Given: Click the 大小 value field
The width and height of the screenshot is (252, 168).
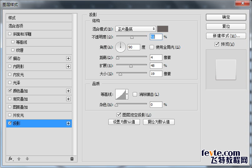Looking at the screenshot, I should coord(156,74).
